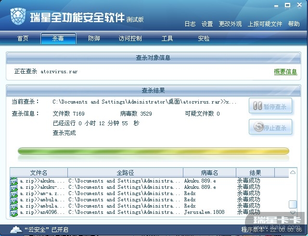The height and width of the screenshot is (236, 308).
Task: Click file icon of a.zip>>am-a.z... row
Action: point(14,194)
